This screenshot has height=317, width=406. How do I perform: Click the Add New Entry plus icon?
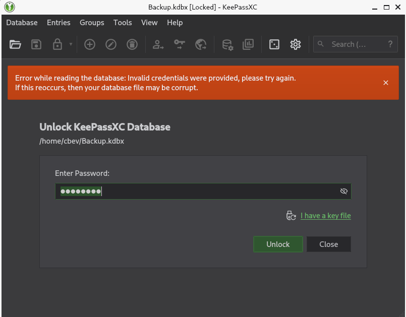[90, 44]
